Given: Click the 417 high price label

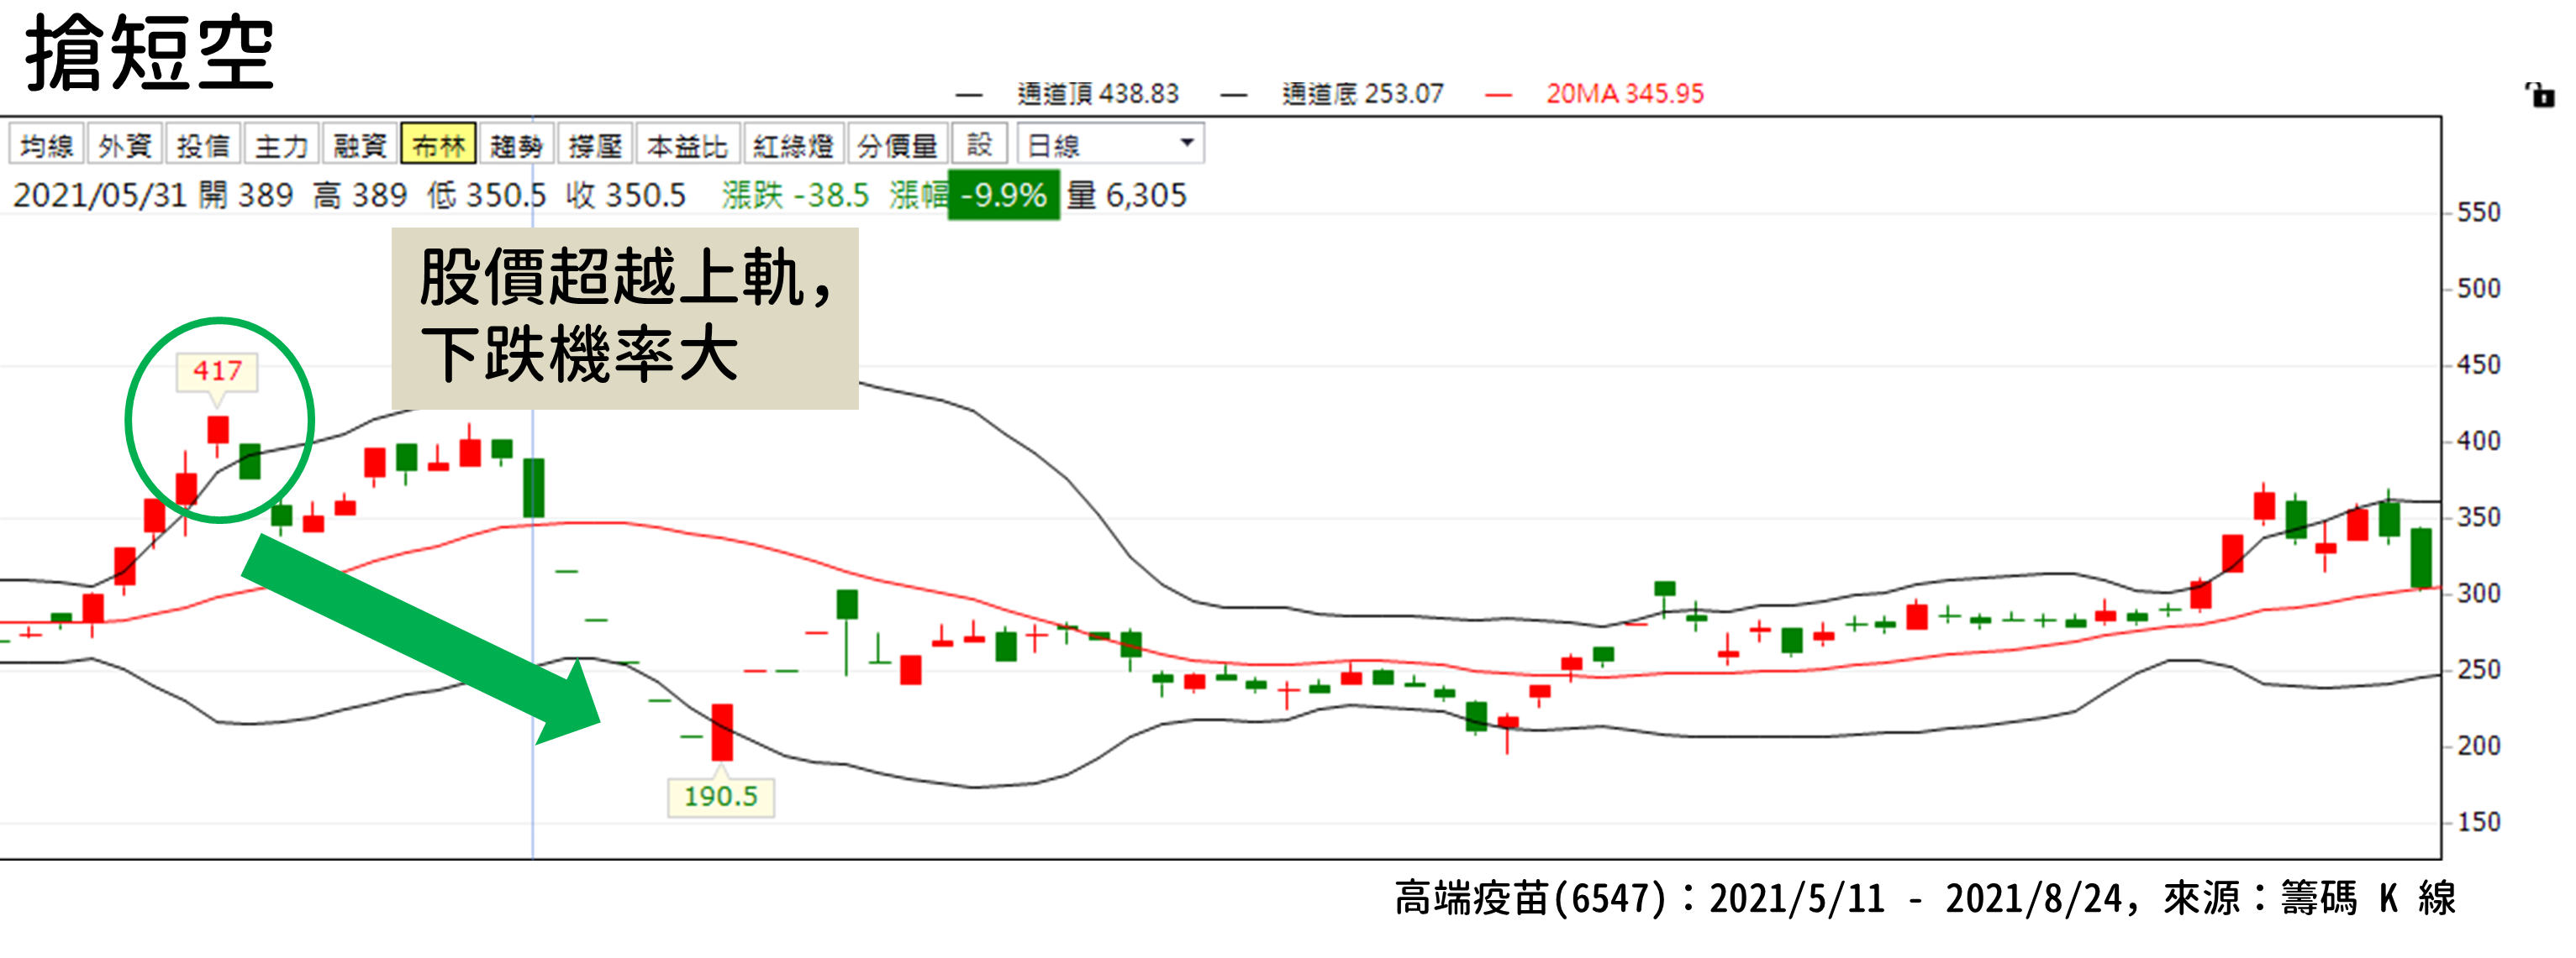Looking at the screenshot, I should [218, 372].
